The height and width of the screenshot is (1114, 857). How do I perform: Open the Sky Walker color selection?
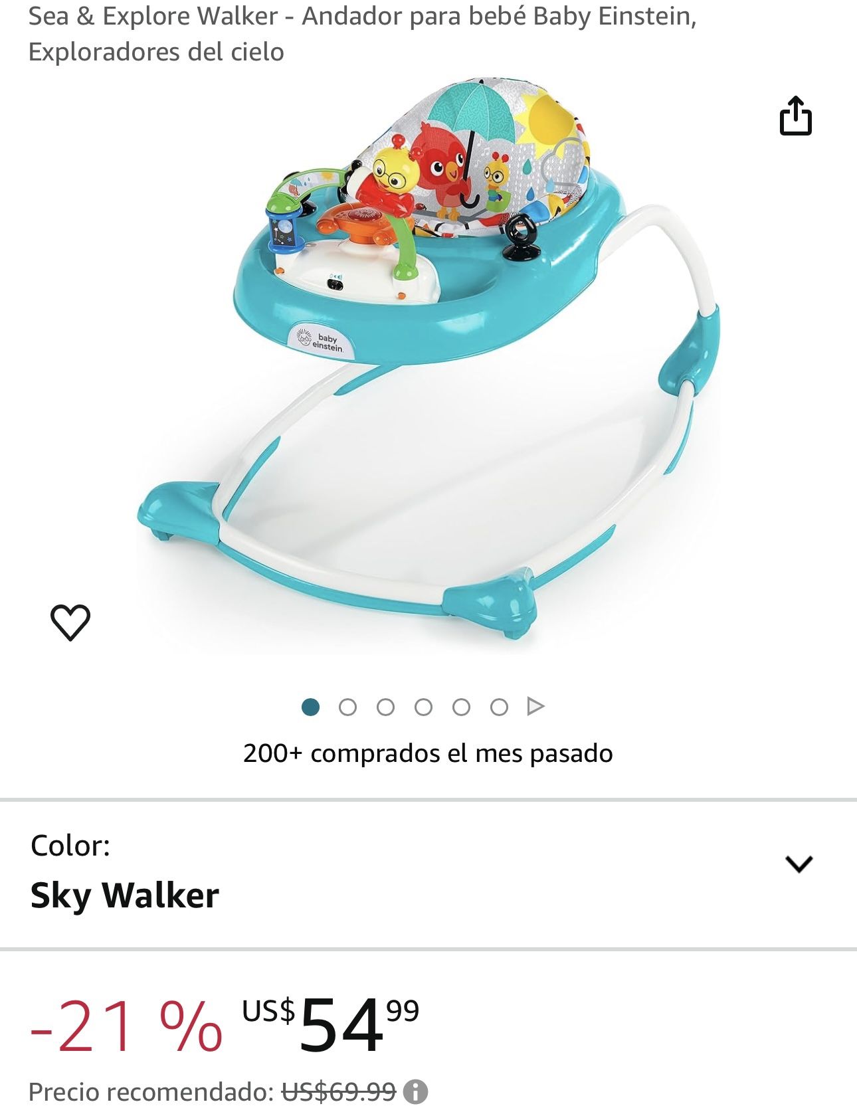[x=125, y=895]
